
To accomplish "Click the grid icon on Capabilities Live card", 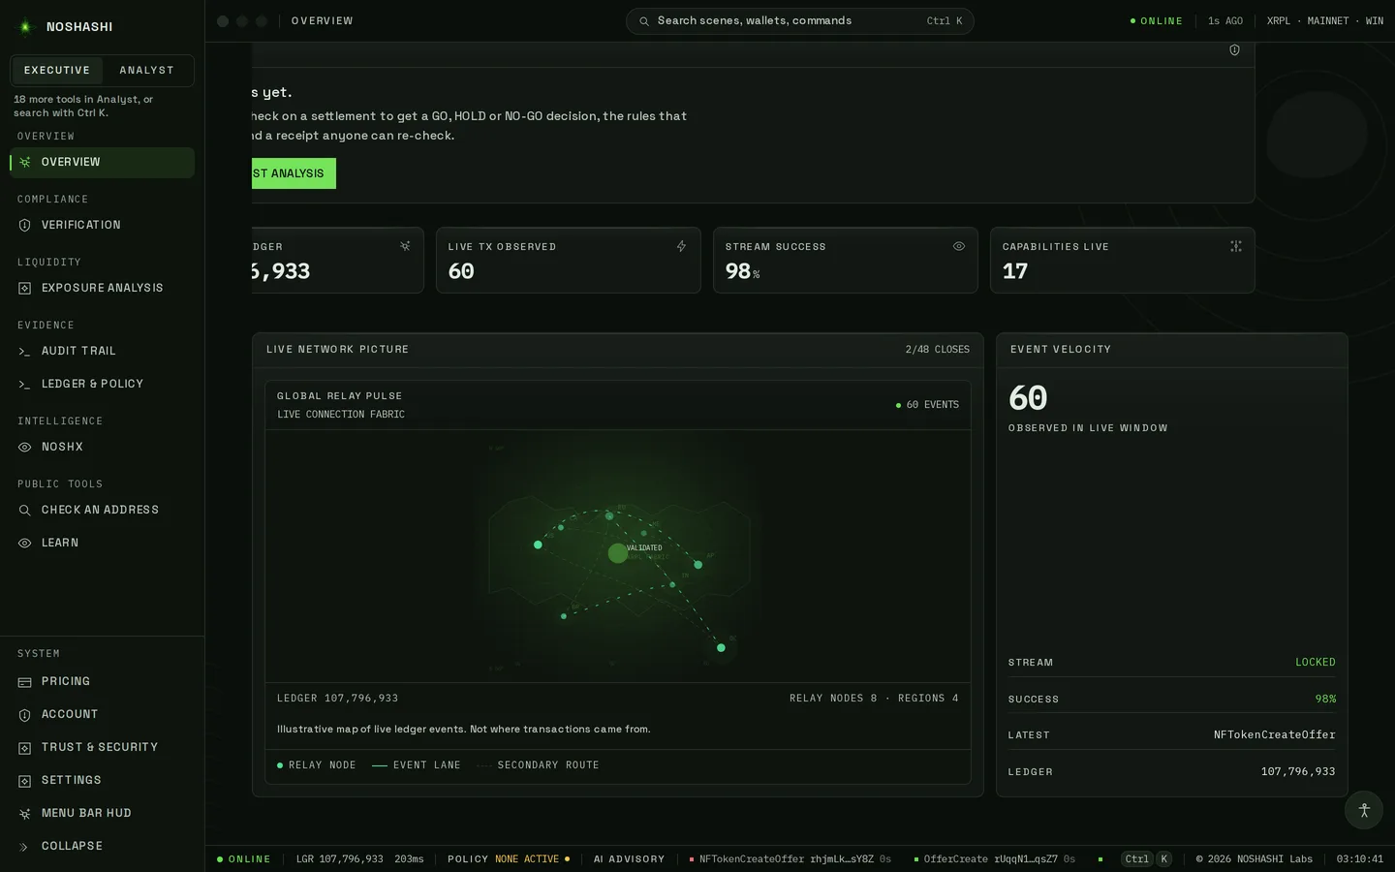I will point(1236,246).
